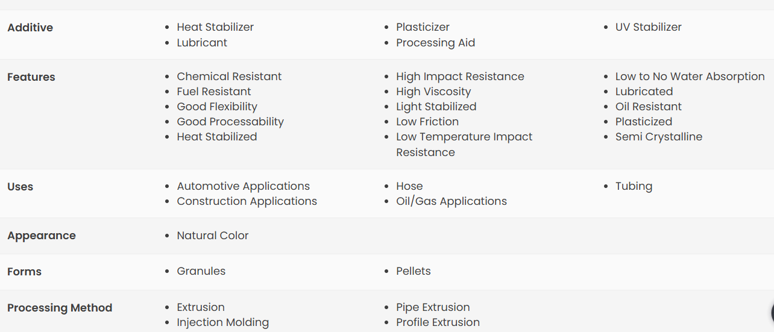Screen dimensions: 774x332
Task: Click the Heat Stabilizer additive entry
Action: coord(215,27)
